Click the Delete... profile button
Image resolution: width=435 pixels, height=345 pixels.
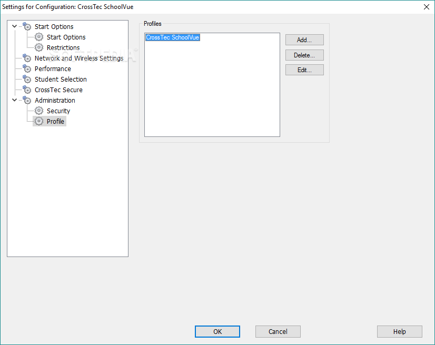coord(304,55)
